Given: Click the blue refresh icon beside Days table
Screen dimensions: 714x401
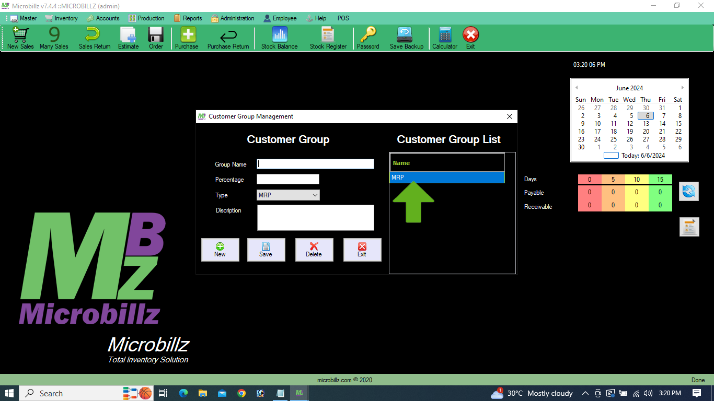Looking at the screenshot, I should pyautogui.click(x=688, y=192).
